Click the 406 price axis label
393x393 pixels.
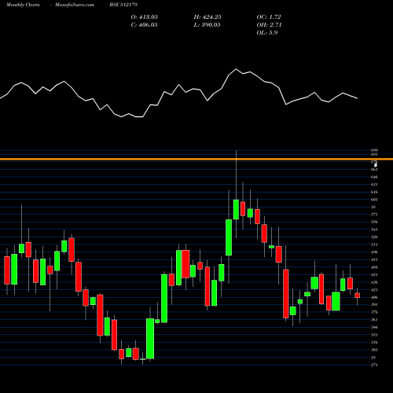pos(374,297)
